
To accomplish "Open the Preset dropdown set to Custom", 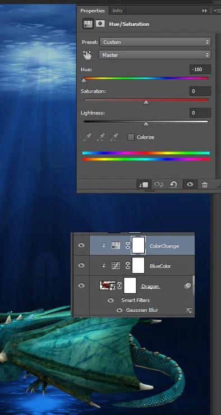I will pos(155,42).
